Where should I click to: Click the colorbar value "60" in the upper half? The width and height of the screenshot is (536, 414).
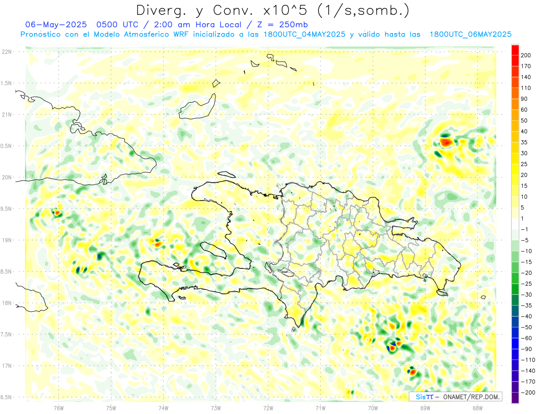click(525, 110)
